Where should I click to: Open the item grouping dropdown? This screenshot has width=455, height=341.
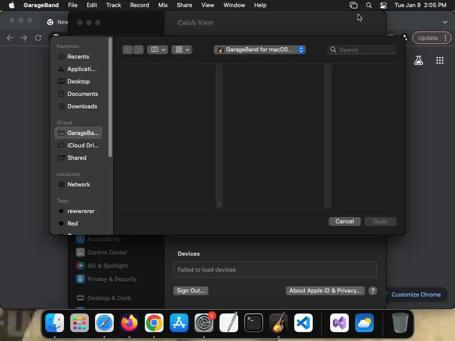182,50
